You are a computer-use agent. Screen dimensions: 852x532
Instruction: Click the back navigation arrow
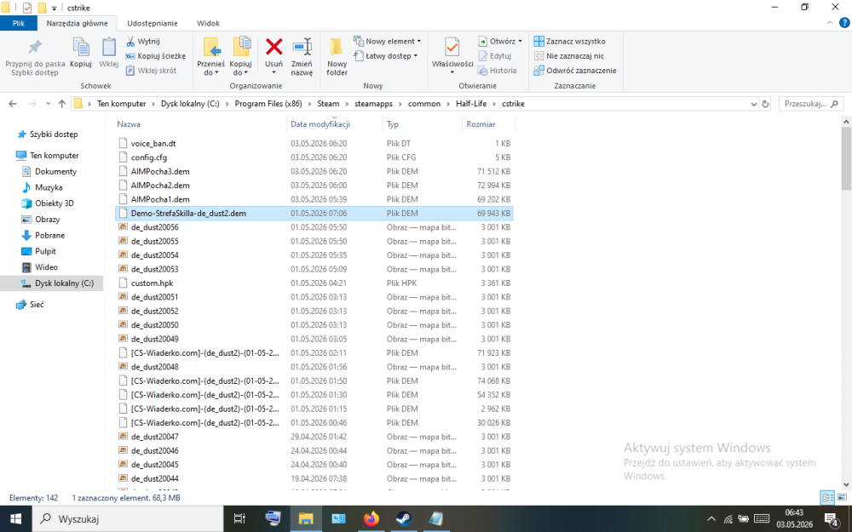coord(13,104)
